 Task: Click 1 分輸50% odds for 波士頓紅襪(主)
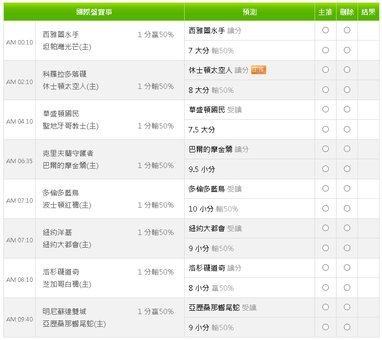point(156,205)
